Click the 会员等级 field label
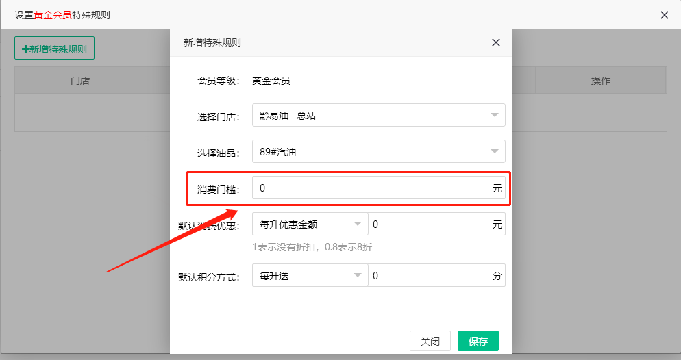The height and width of the screenshot is (360, 681). [218, 81]
